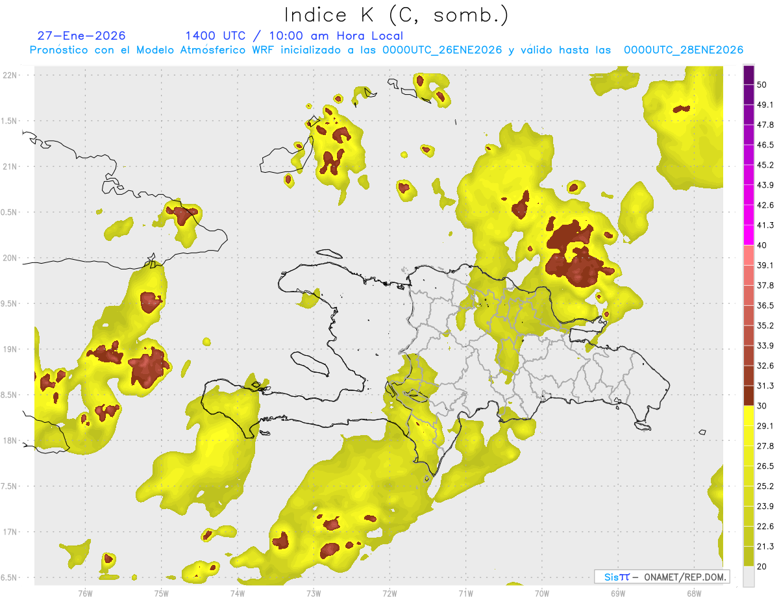Pick the salmon swatch between 39.1 and 40
Viewport: 779px width, 602px height.
(x=749, y=255)
